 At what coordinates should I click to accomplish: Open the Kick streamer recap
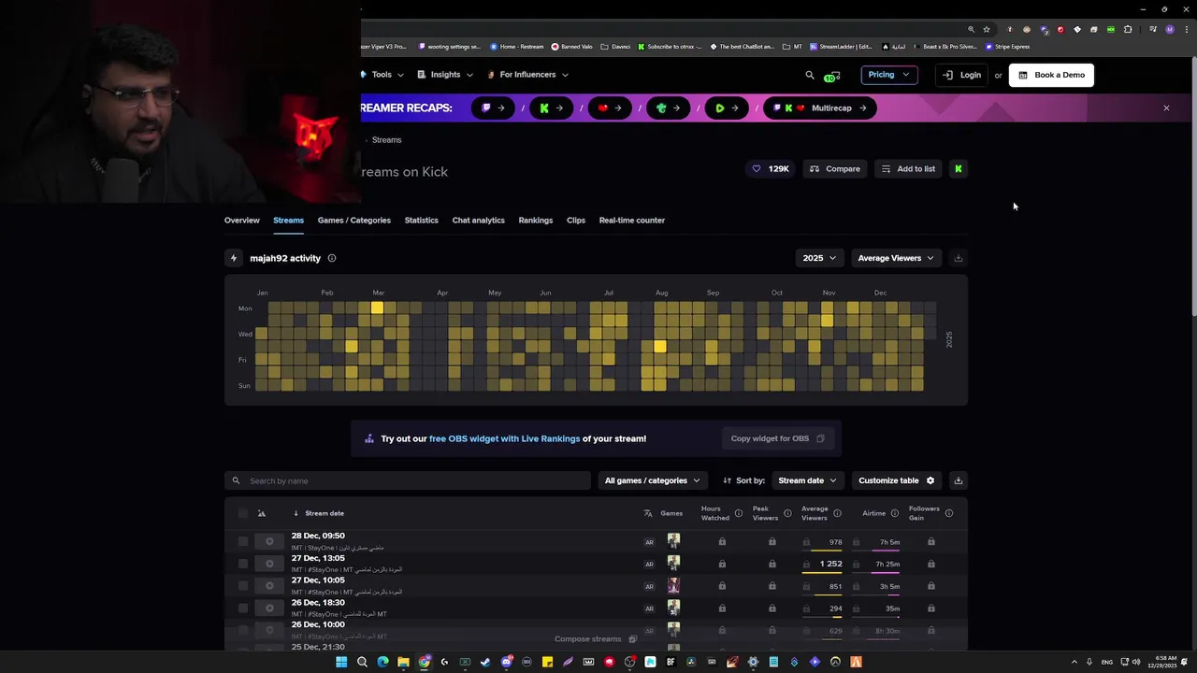pos(552,107)
